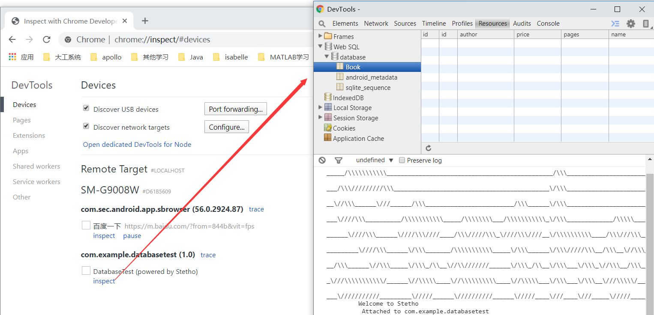Image resolution: width=654 pixels, height=315 pixels.
Task: Click the Chrome address bar URL
Action: (x=162, y=40)
